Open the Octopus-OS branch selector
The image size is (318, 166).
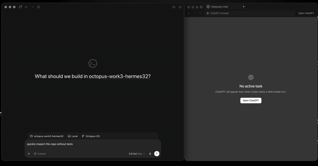(91, 136)
